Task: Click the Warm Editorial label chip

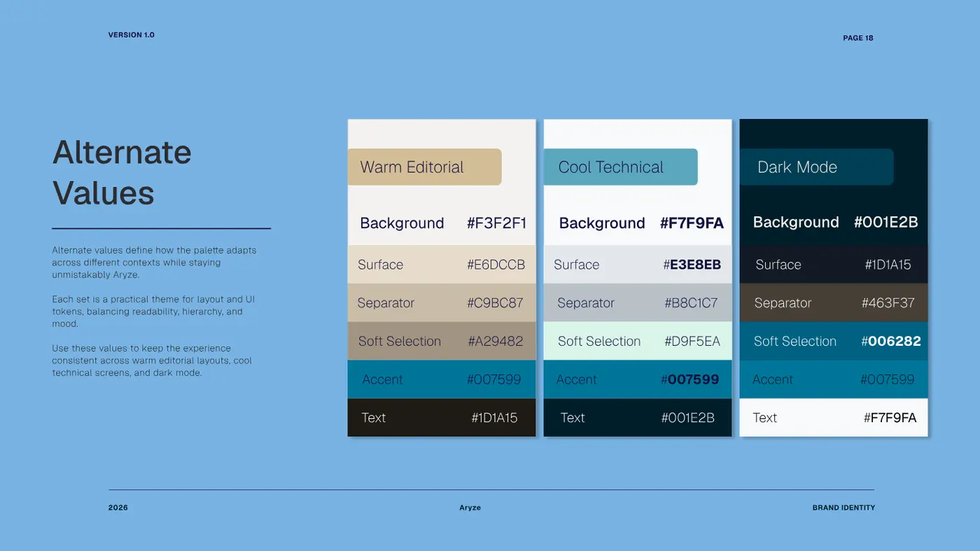Action: [425, 167]
